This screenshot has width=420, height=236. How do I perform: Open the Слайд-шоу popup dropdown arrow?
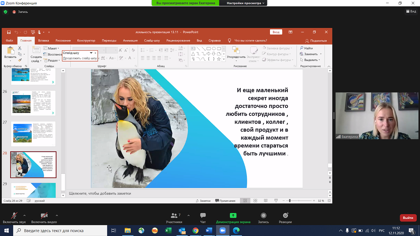[x=91, y=53]
